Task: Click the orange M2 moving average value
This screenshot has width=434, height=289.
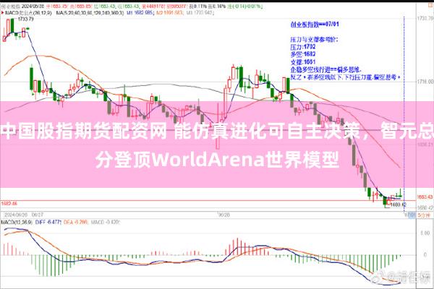Action: [170, 13]
